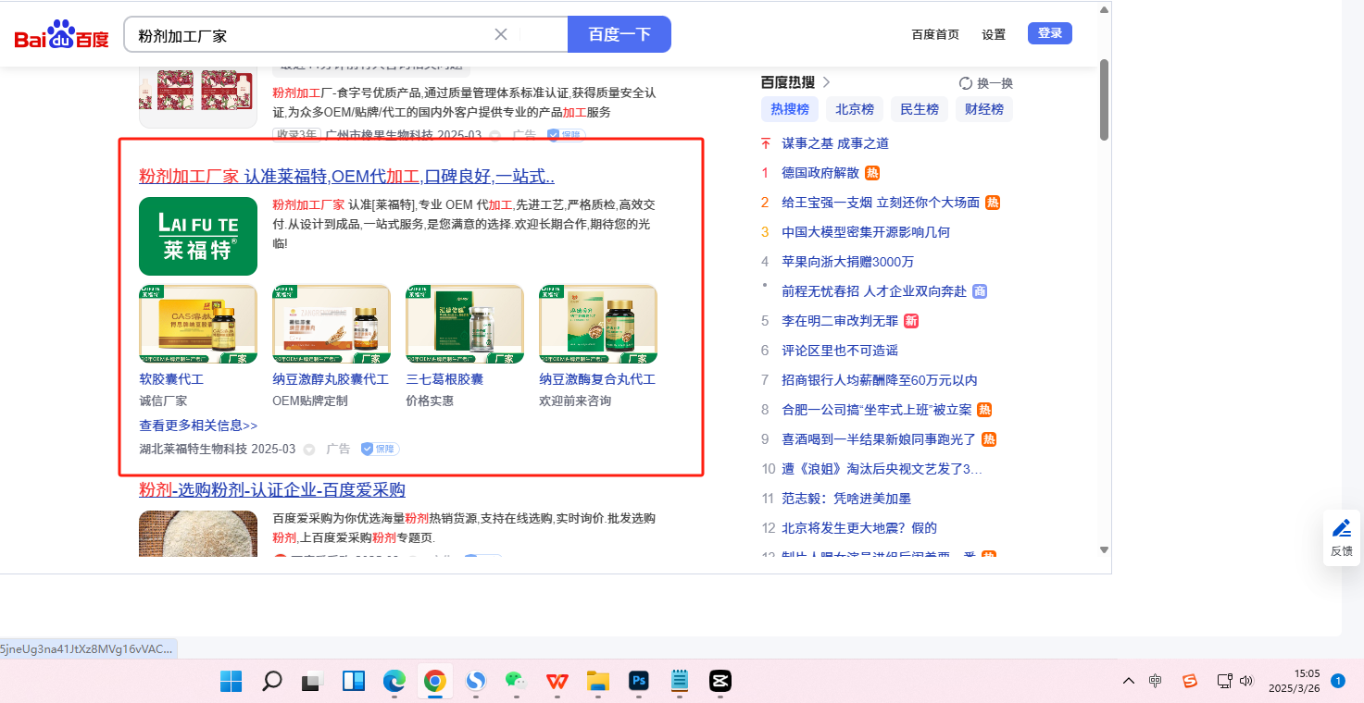
Task: Open hot search 德国政府解散
Action: click(820, 173)
